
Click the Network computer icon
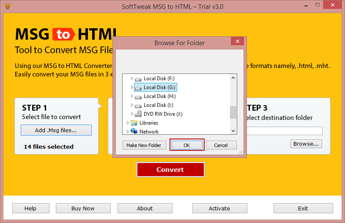[x=134, y=131]
